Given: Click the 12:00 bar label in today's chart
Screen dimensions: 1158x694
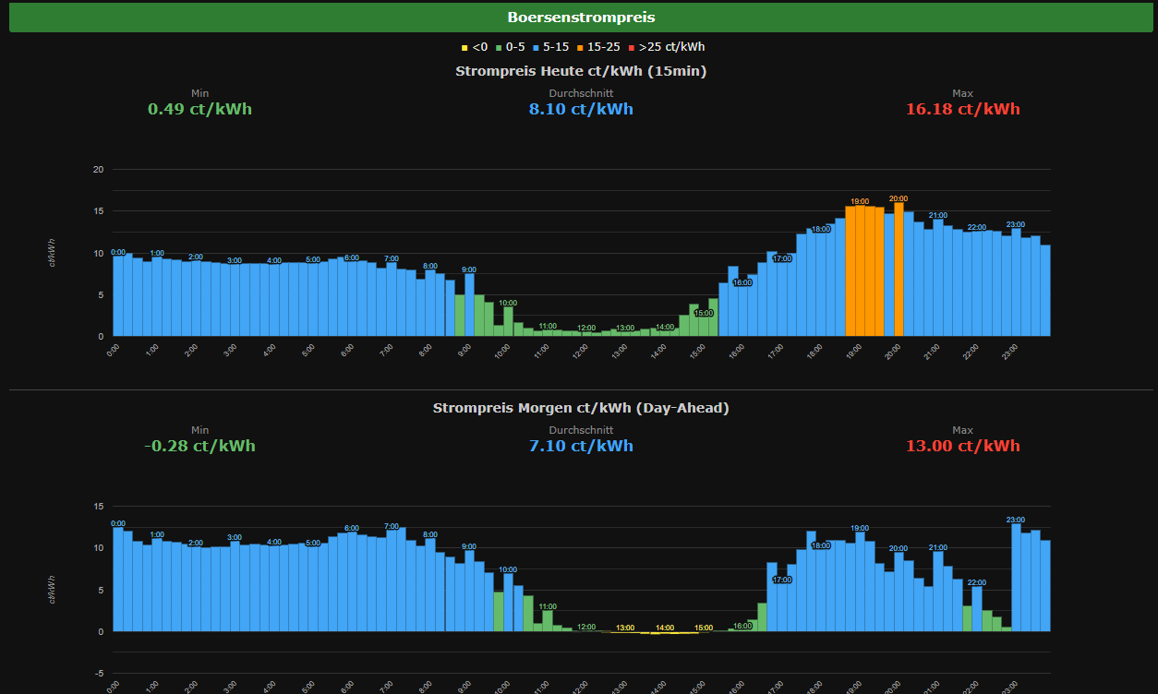Looking at the screenshot, I should (x=586, y=328).
